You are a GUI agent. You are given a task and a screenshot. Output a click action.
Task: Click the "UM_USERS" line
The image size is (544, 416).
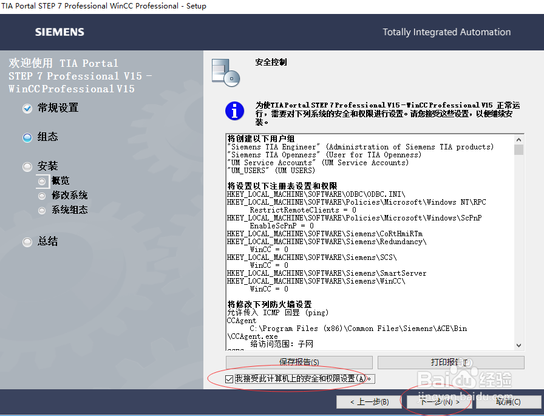point(271,171)
